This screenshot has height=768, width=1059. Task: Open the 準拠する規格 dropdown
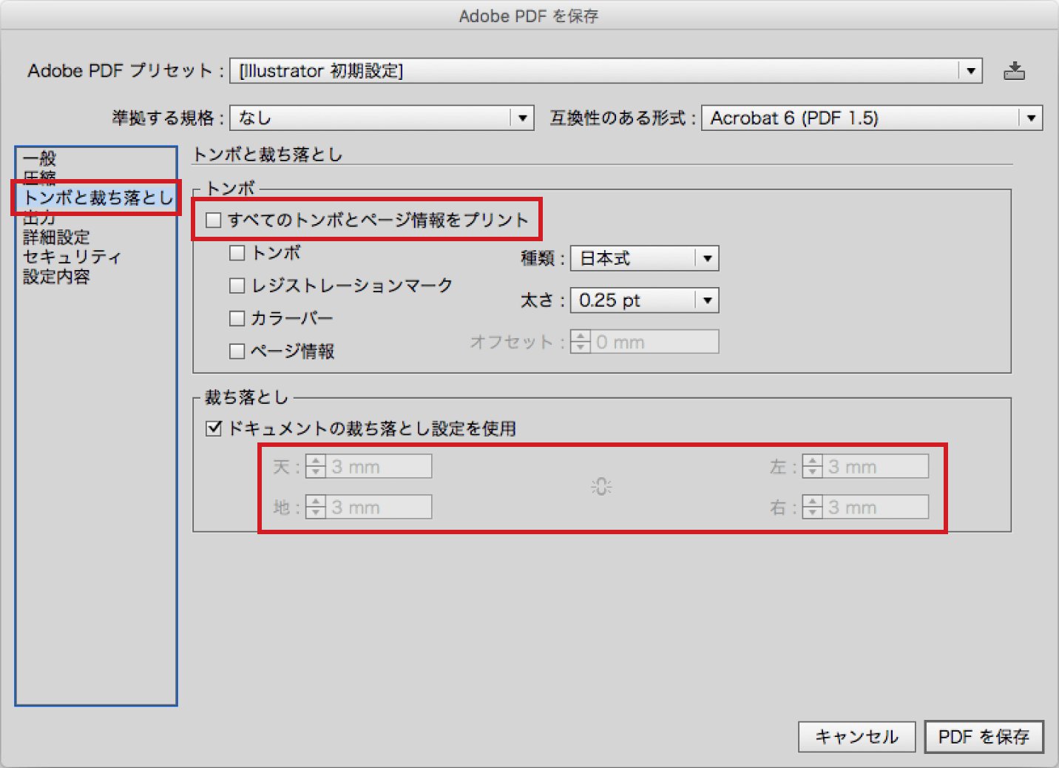tap(523, 117)
